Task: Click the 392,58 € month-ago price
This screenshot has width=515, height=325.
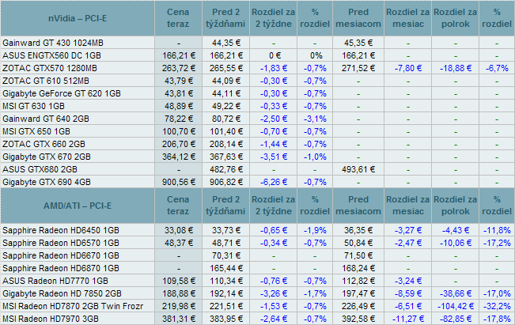Action: pos(358,319)
